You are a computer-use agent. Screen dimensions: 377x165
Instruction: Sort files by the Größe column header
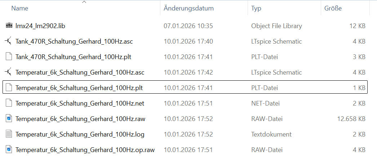(333, 8)
